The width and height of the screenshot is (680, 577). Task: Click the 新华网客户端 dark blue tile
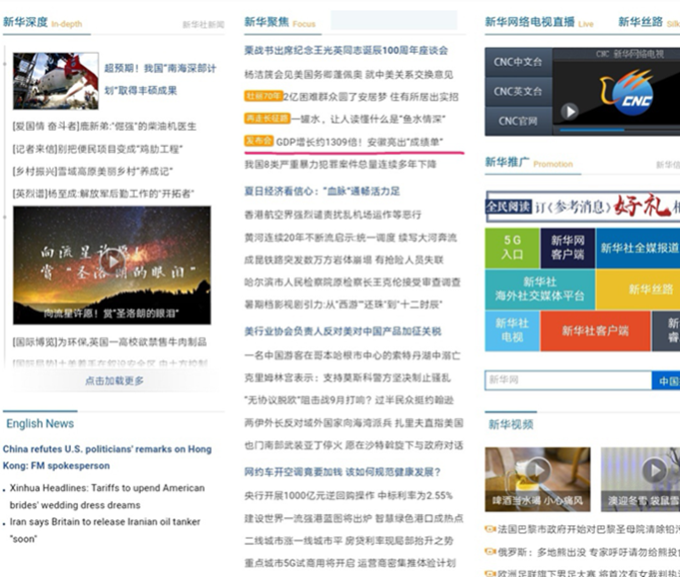[568, 248]
